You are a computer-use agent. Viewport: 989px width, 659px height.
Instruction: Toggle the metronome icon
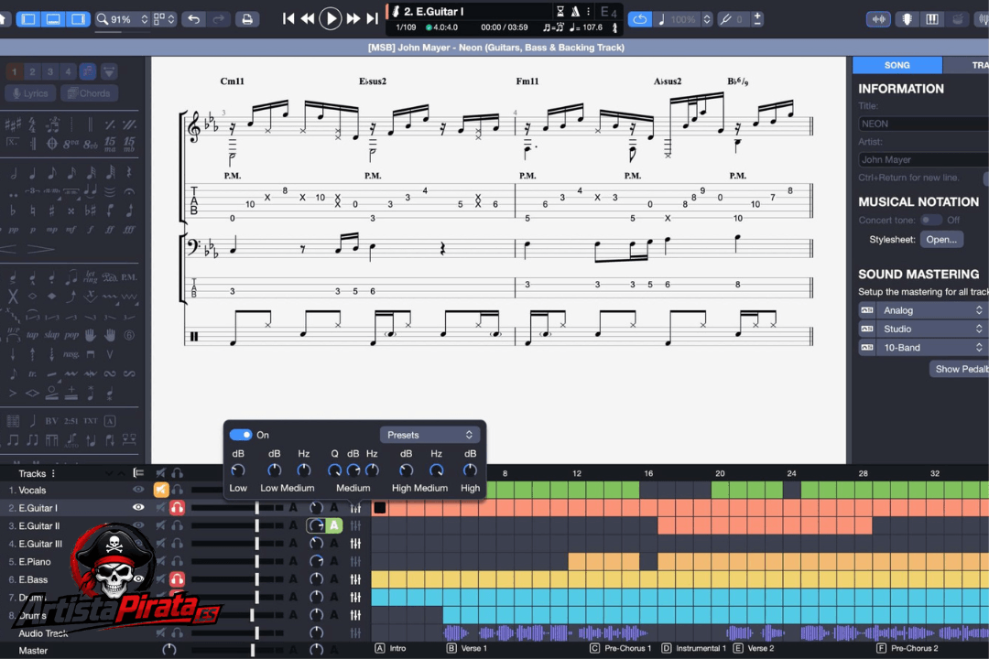(x=575, y=11)
